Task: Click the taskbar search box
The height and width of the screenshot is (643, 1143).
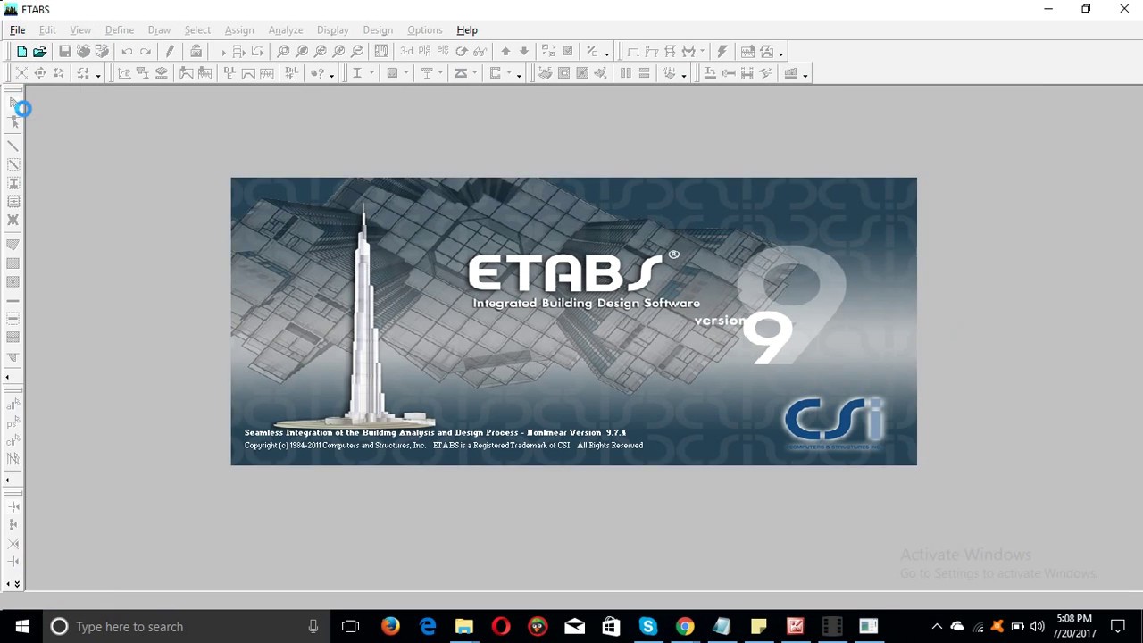Action: tap(186, 626)
